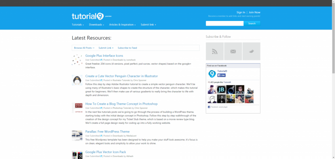Image resolution: width=335 pixels, height=159 pixels.
Task: Expand the Tutorials dropdown menu
Action: pos(78,25)
